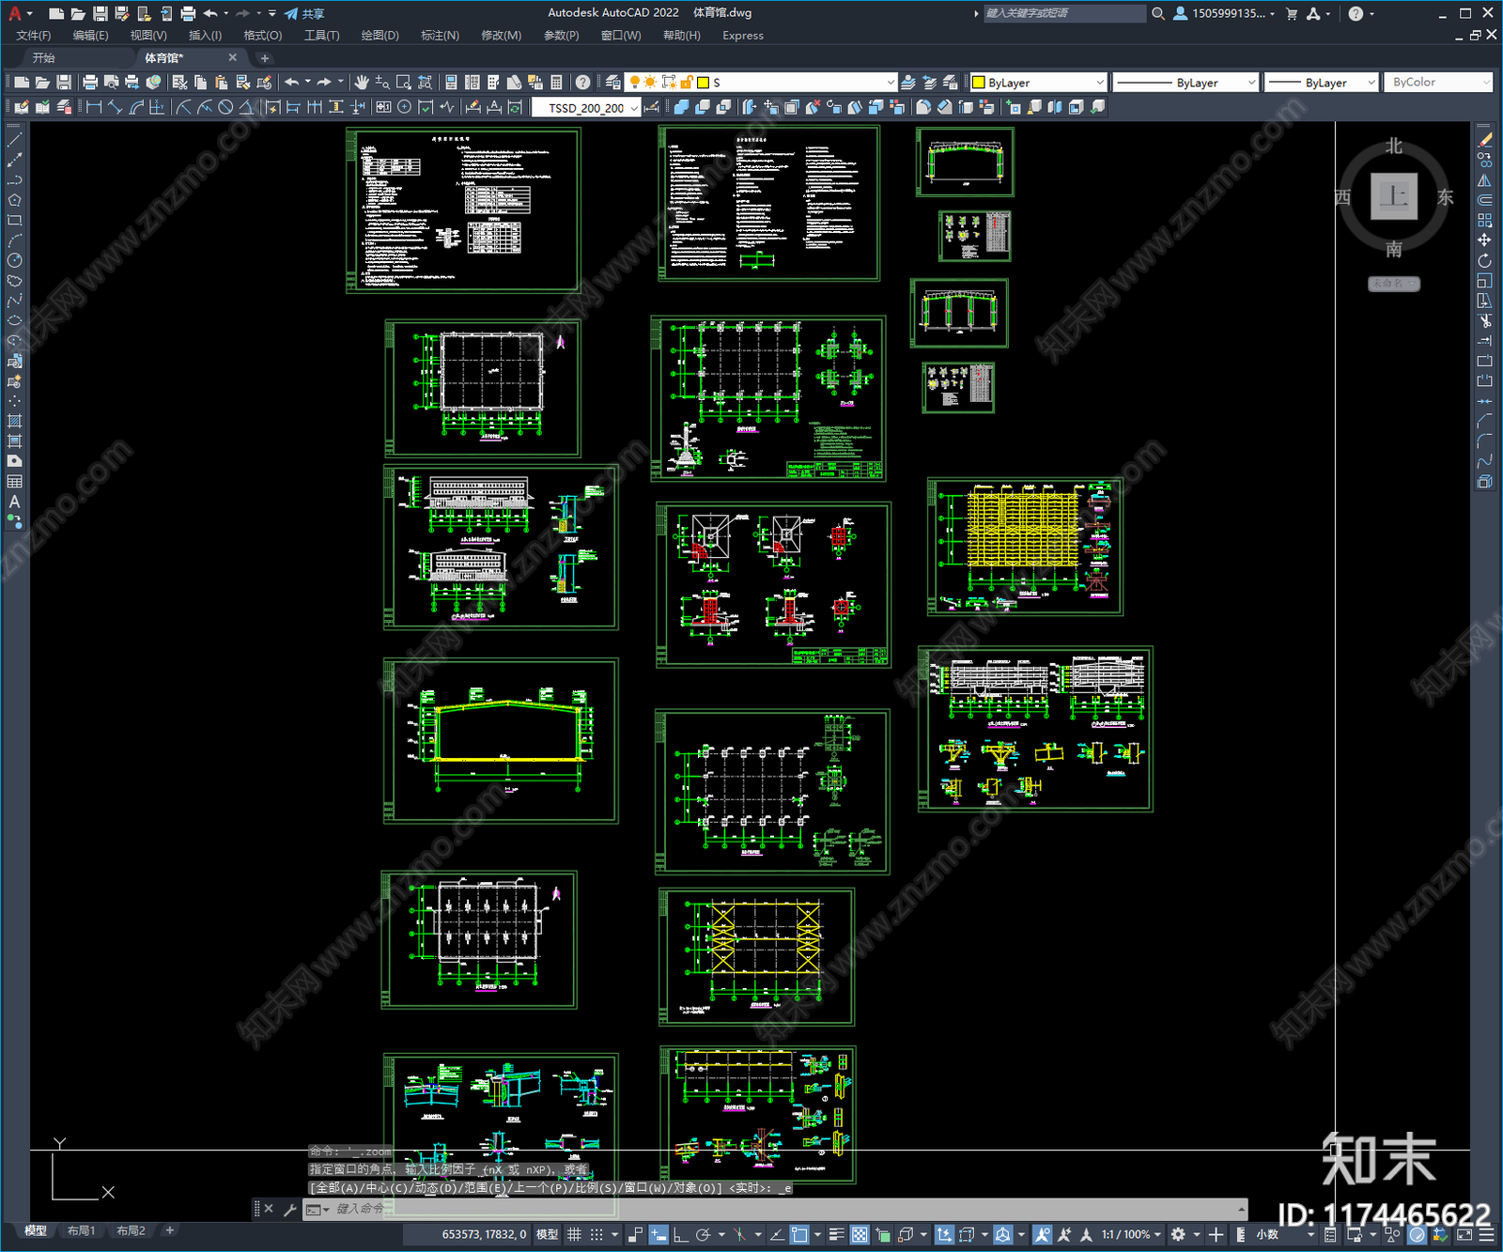The width and height of the screenshot is (1503, 1252).
Task: Toggle lineweight display in status bar
Action: point(836,1234)
